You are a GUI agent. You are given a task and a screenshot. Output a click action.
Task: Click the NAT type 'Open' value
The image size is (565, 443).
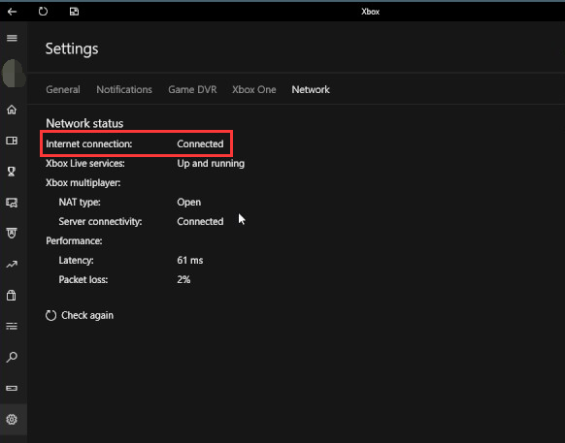(x=188, y=203)
